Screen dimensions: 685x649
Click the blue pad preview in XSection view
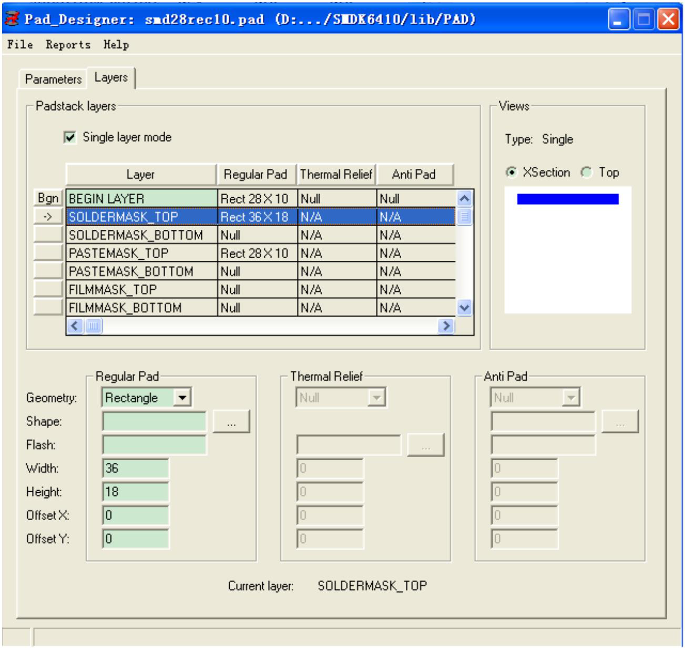click(567, 199)
